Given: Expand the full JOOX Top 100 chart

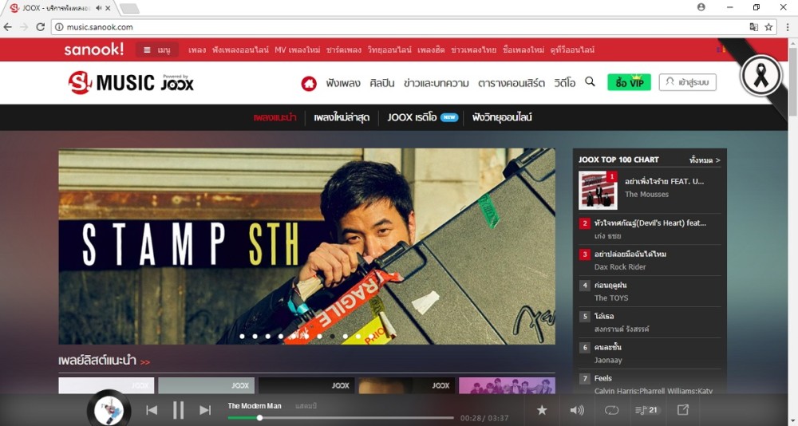Looking at the screenshot, I should 705,160.
